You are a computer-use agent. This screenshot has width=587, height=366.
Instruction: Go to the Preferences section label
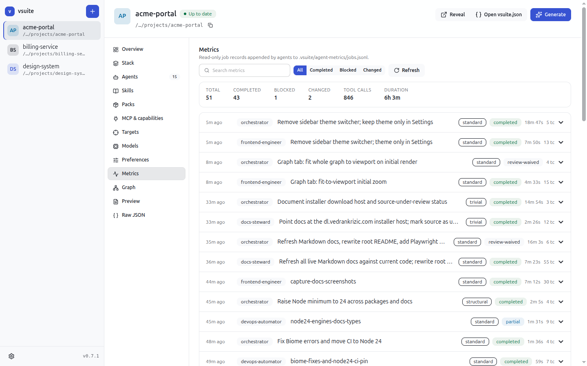[135, 160]
